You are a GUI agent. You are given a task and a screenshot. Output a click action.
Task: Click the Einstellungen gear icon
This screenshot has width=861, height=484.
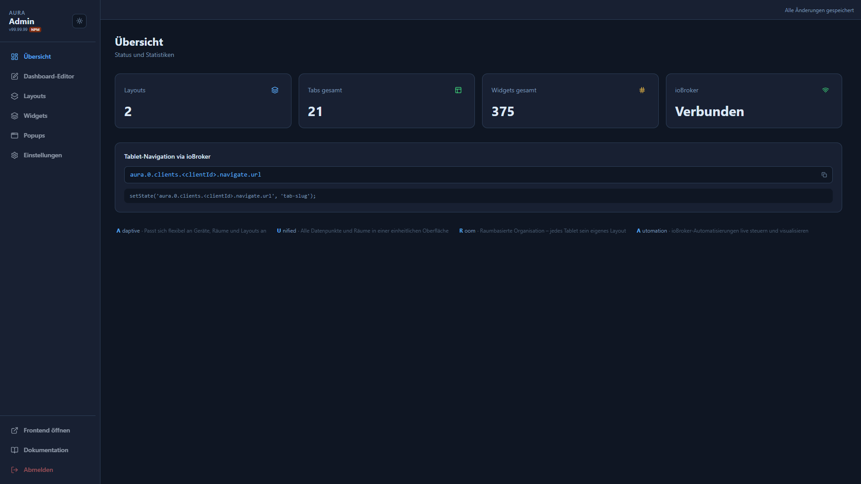point(14,155)
